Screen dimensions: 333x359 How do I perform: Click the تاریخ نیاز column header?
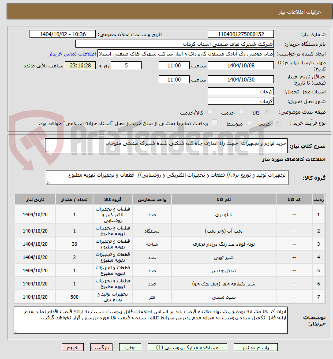[35, 200]
